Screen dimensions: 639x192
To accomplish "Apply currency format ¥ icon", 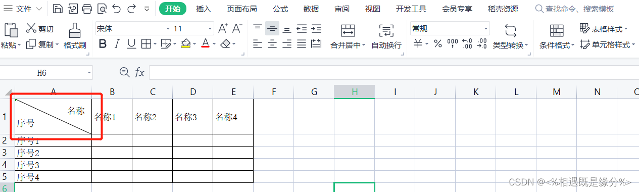I will pos(418,44).
